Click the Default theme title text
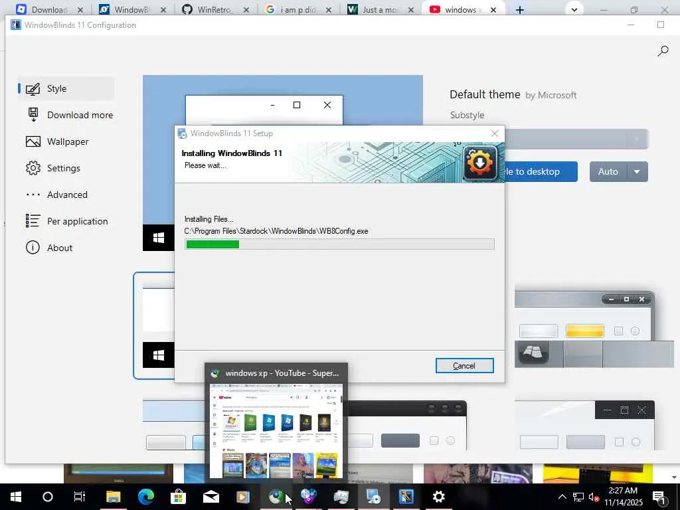The image size is (680, 510). coord(485,94)
